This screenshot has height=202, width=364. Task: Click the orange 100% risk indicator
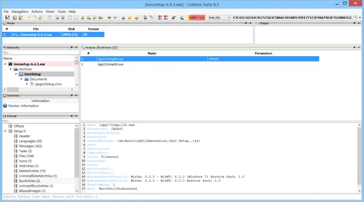point(196,18)
